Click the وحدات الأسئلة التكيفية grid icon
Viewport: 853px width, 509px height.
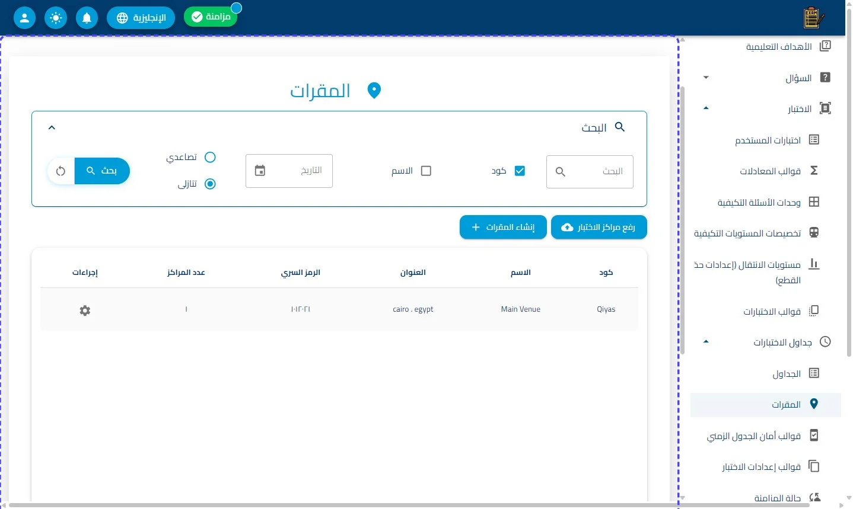pos(814,202)
